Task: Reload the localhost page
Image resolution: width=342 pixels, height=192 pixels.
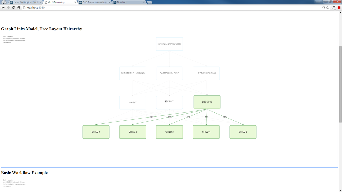Action: [13, 7]
